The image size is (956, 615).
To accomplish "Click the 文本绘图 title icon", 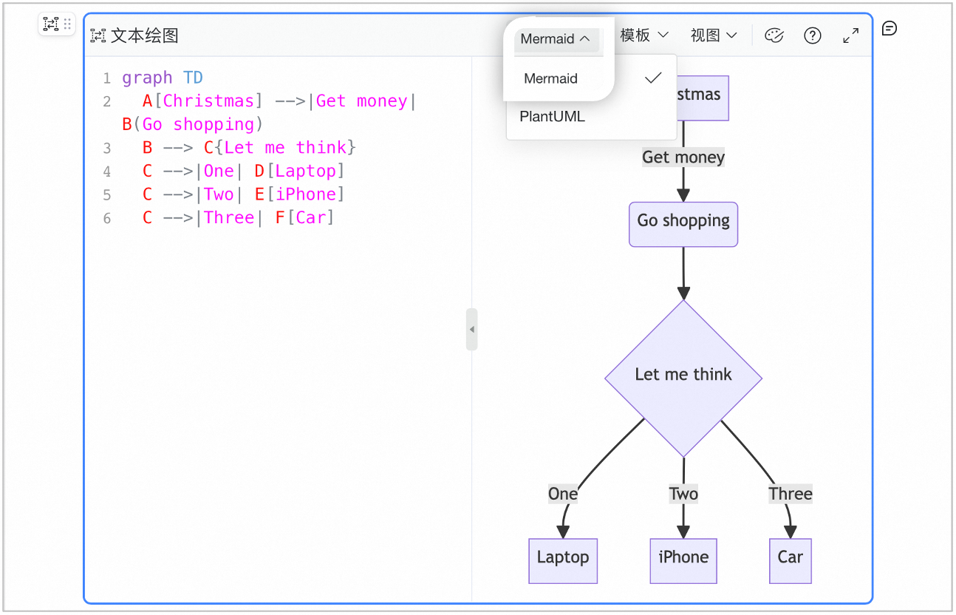I will click(x=98, y=35).
